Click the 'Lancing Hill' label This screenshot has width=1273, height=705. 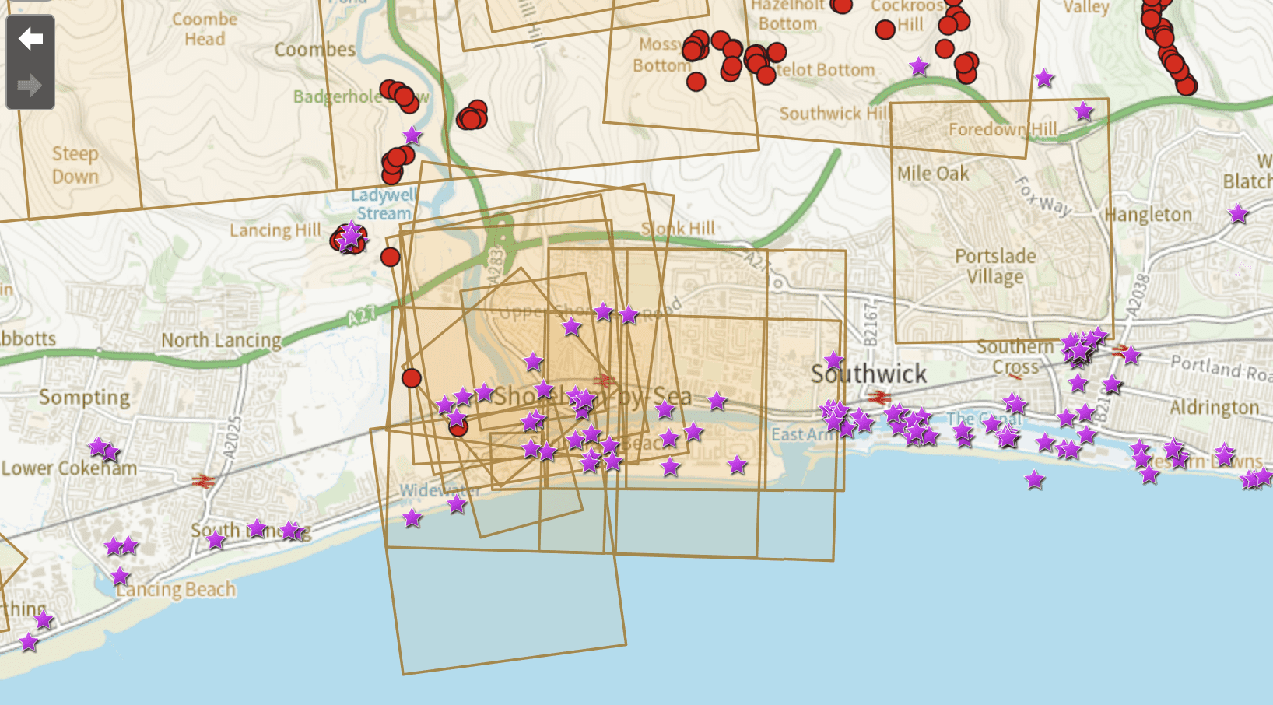pos(275,230)
